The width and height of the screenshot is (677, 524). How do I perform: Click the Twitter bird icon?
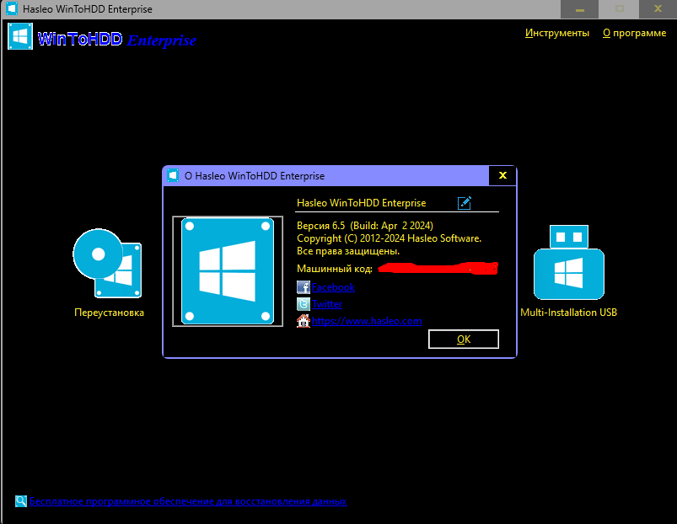[304, 304]
